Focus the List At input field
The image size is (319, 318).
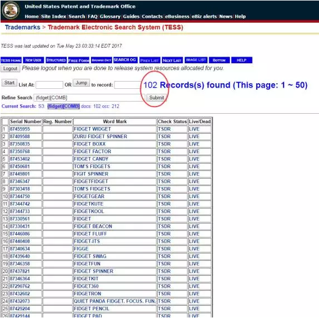tap(49, 85)
